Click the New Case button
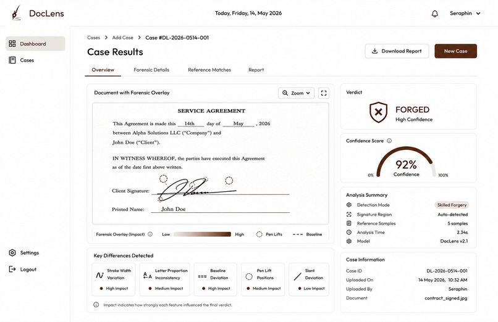 455,51
